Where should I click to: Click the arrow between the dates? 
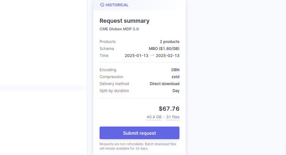152,55
